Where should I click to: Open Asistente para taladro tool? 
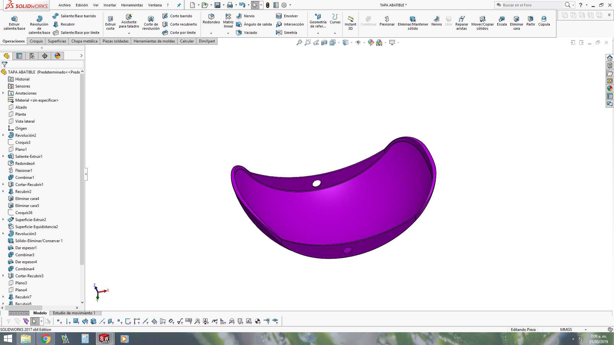pyautogui.click(x=129, y=21)
